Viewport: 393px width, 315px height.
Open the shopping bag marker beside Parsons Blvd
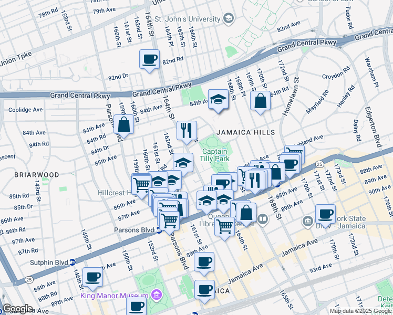124,125
